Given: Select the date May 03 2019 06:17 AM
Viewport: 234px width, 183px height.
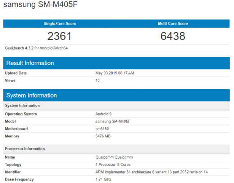Looking at the screenshot, I should 114,73.
